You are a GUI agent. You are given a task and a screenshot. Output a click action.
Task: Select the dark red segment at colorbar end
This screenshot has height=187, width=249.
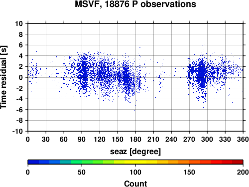pyautogui.click(x=238, y=162)
